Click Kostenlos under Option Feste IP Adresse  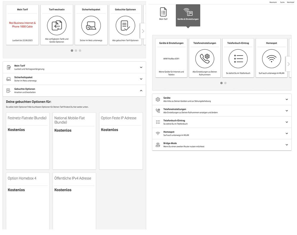click(109, 130)
